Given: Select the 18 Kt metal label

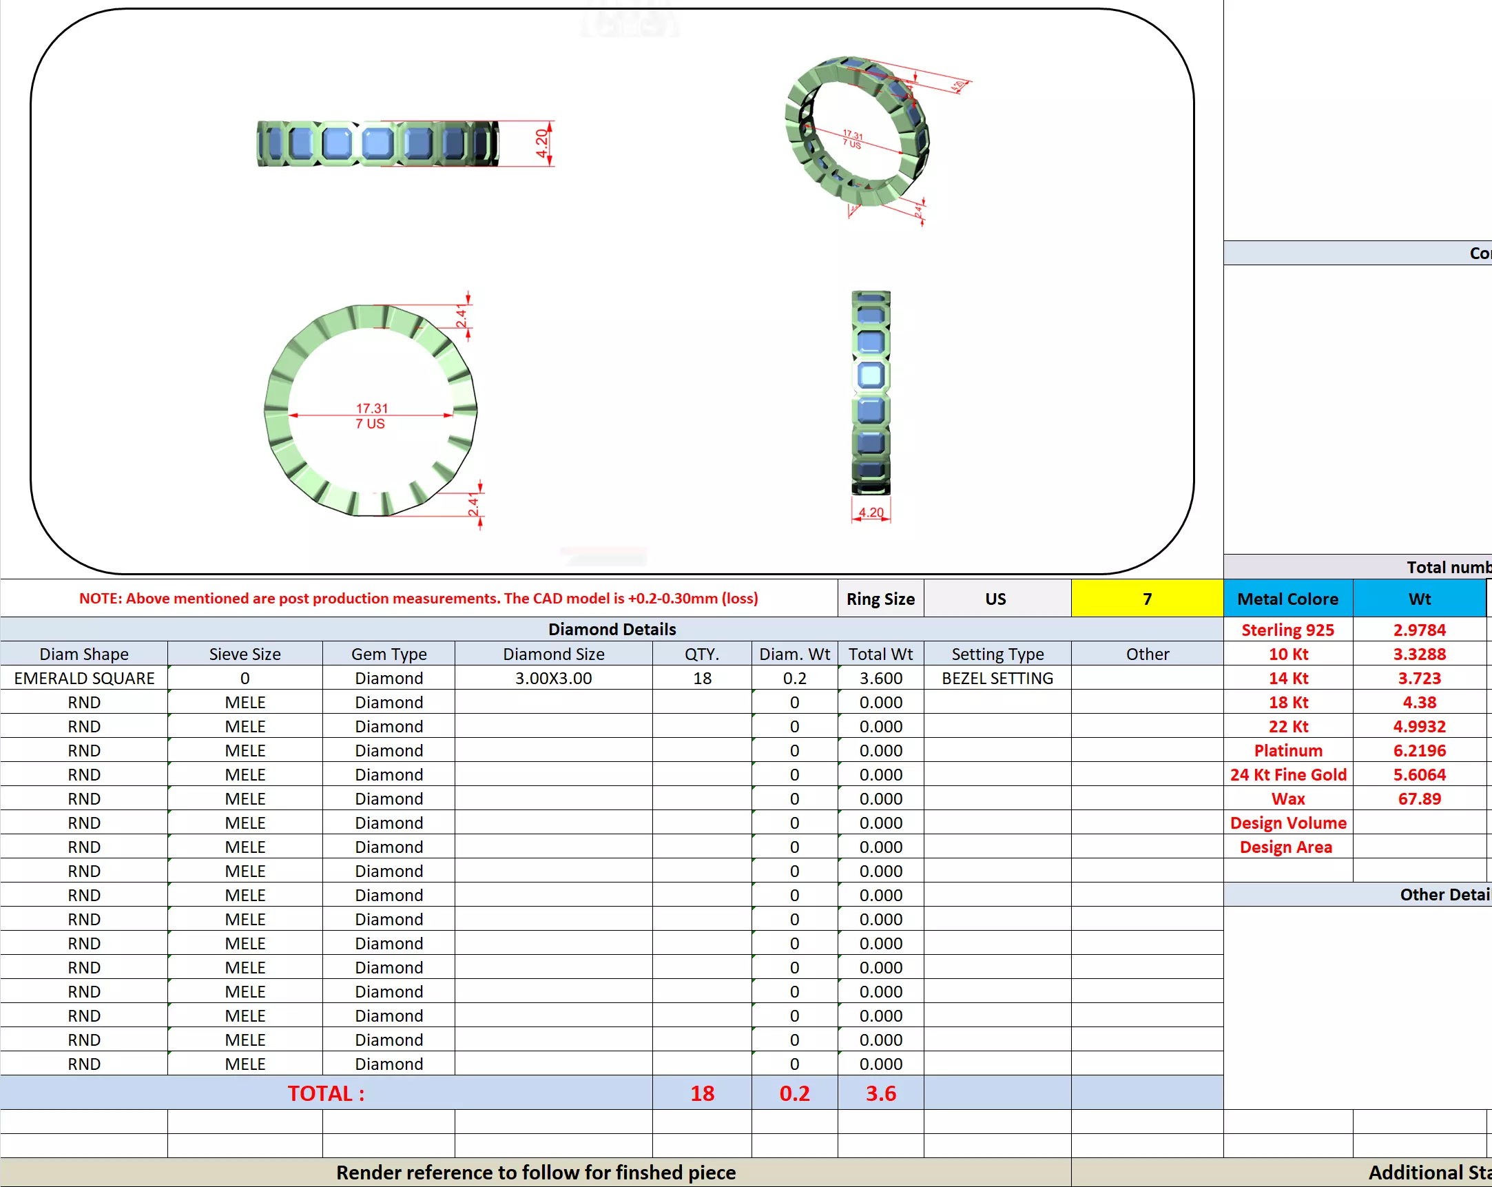Looking at the screenshot, I should coord(1287,703).
